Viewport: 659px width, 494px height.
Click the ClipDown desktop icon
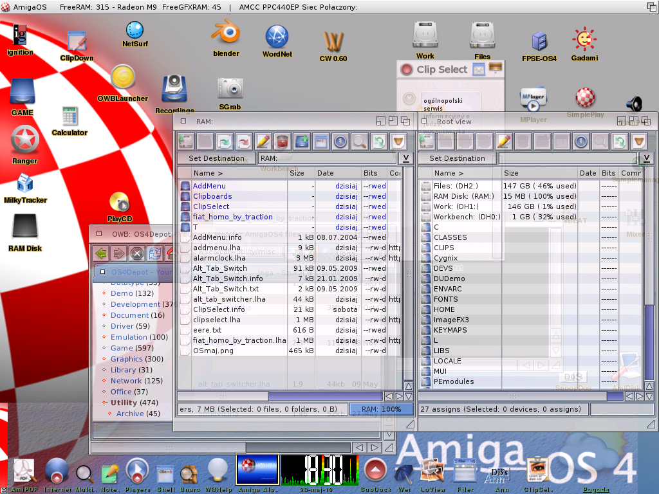pyautogui.click(x=77, y=46)
